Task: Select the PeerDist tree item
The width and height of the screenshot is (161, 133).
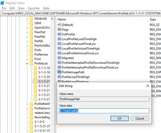Action: coord(40,32)
